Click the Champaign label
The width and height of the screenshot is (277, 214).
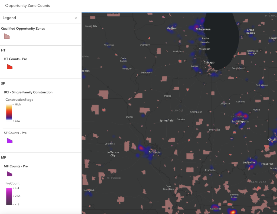[196, 112]
